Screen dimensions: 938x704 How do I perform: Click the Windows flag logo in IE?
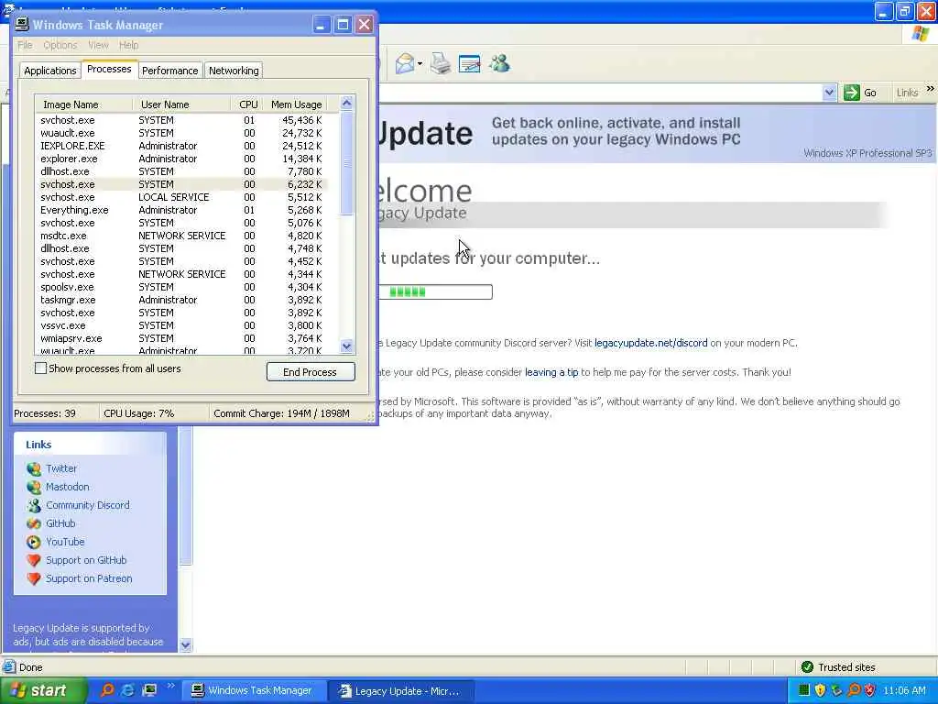point(920,34)
